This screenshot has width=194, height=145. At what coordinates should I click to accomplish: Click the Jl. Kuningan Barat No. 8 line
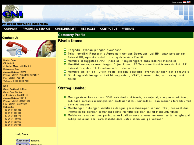point(15,95)
